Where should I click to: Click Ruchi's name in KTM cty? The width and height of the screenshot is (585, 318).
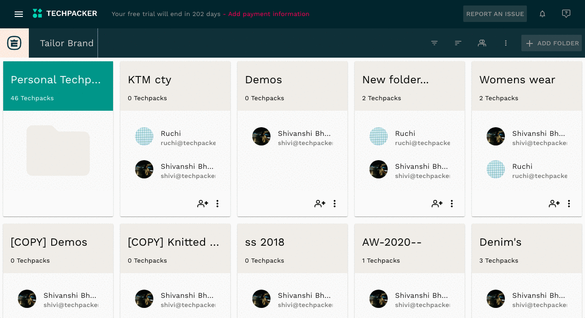point(171,134)
